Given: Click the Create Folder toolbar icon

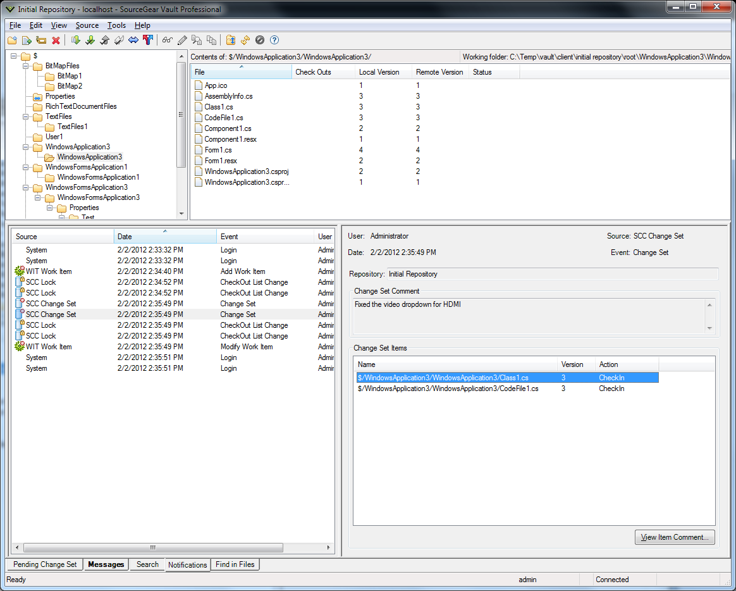Looking at the screenshot, I should click(x=12, y=40).
